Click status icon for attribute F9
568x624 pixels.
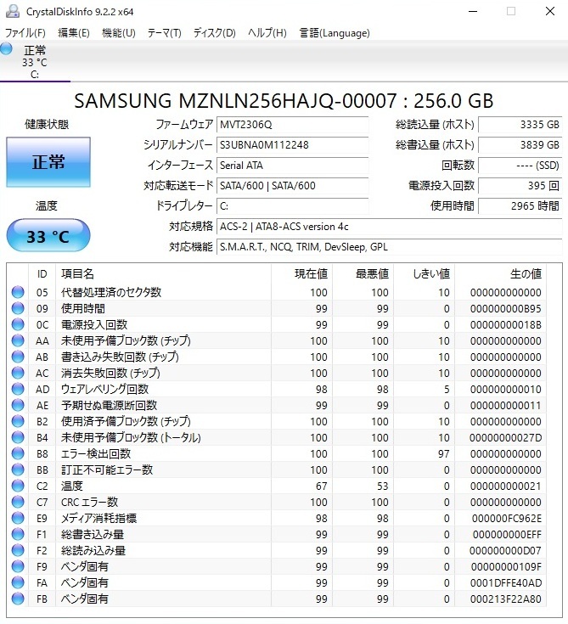tap(18, 566)
